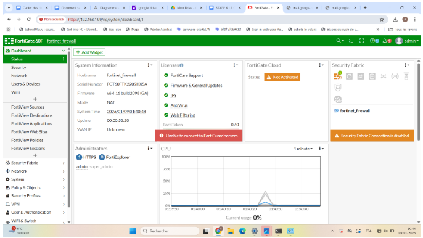
Task: Expand the Security Profiles menu
Action: (35, 196)
